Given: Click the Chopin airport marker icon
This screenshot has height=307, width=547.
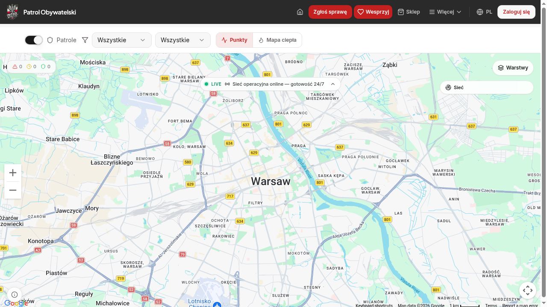Looking at the screenshot, I should click(217, 305).
